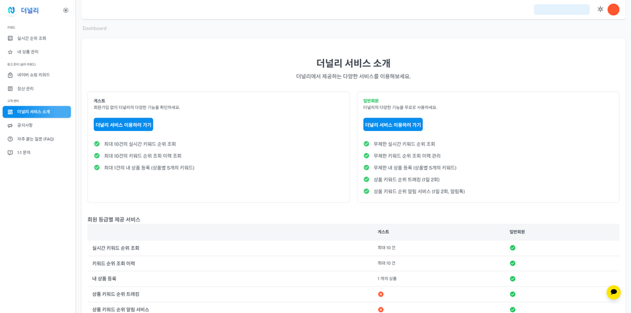Click the star icon for 내 상품 관리
The width and height of the screenshot is (631, 313).
tap(10, 52)
